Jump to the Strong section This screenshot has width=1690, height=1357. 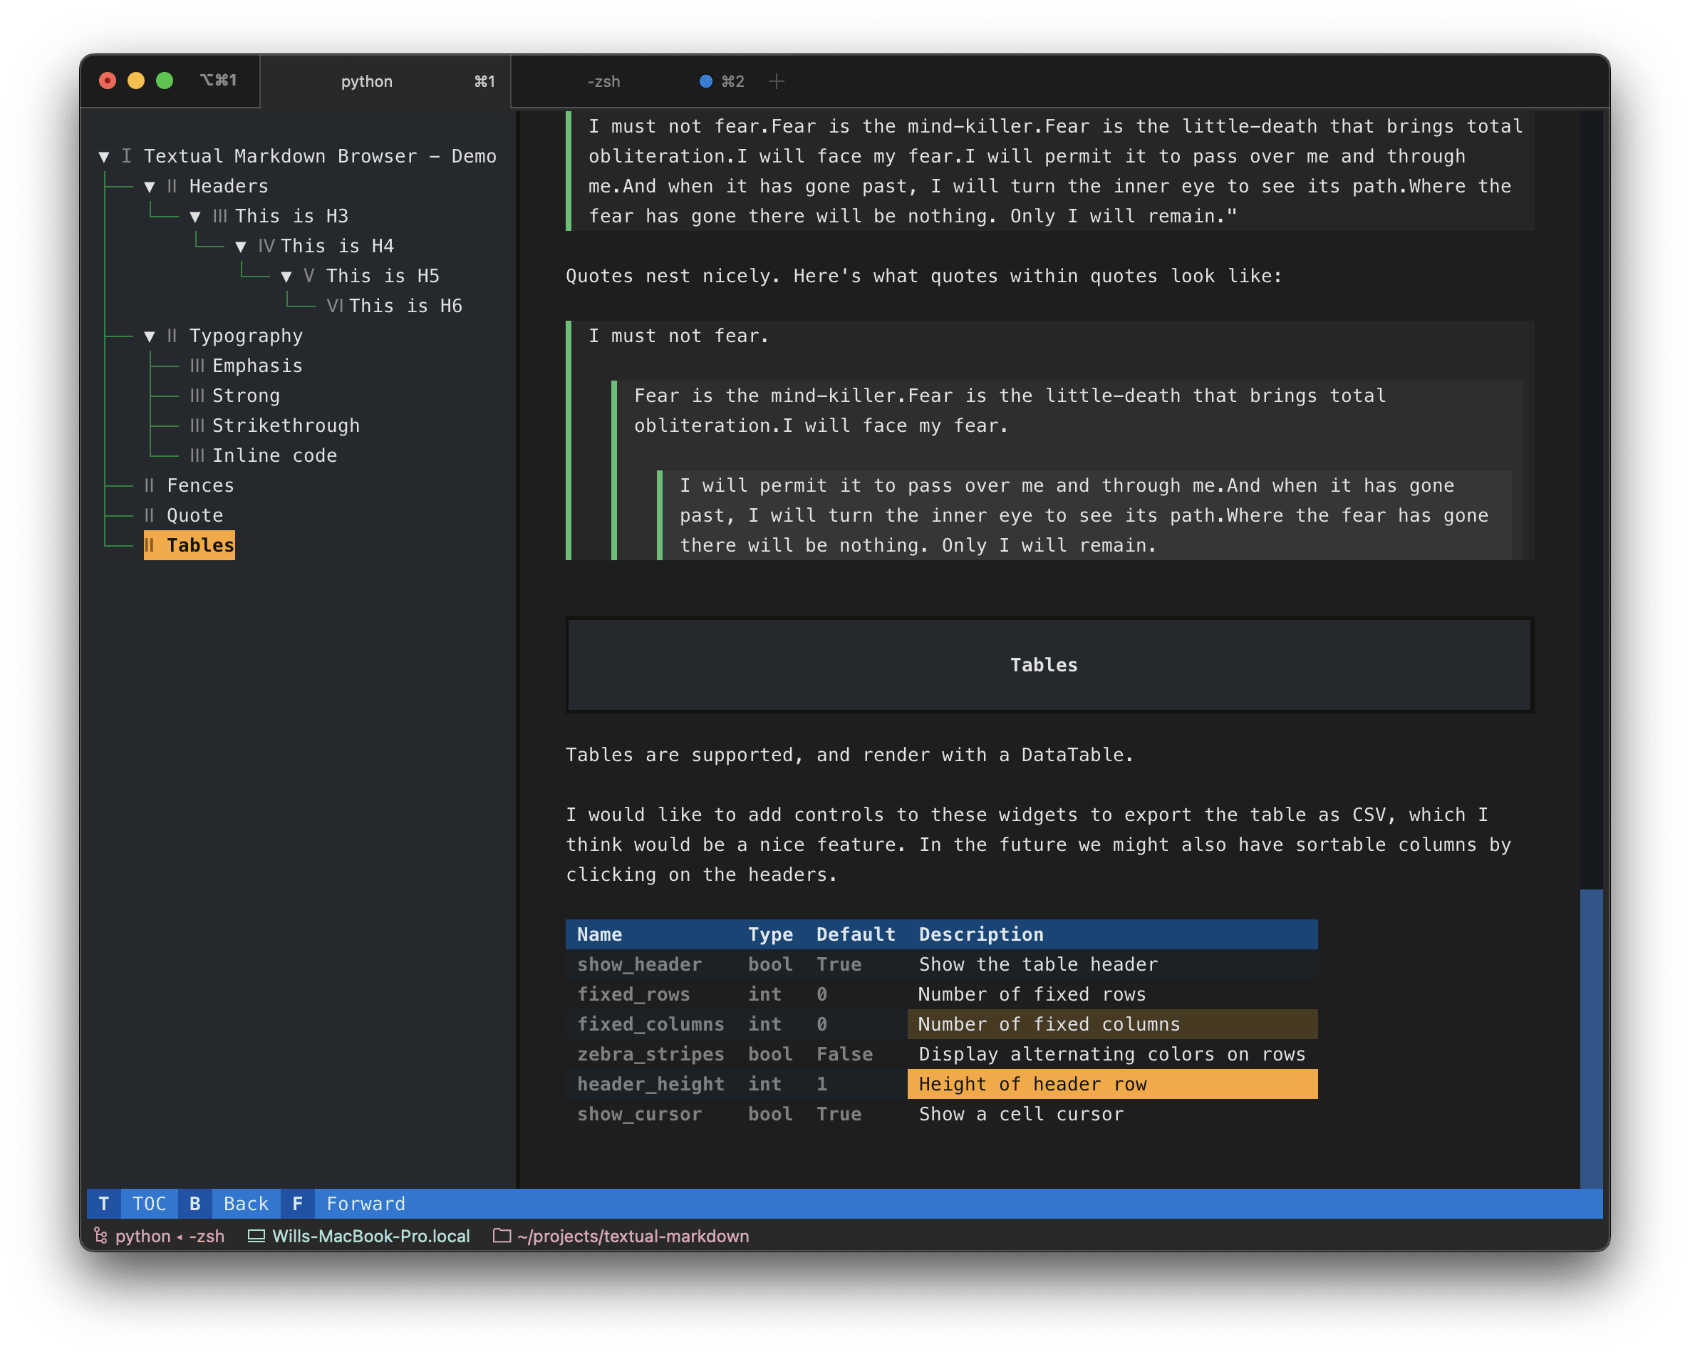click(x=235, y=396)
